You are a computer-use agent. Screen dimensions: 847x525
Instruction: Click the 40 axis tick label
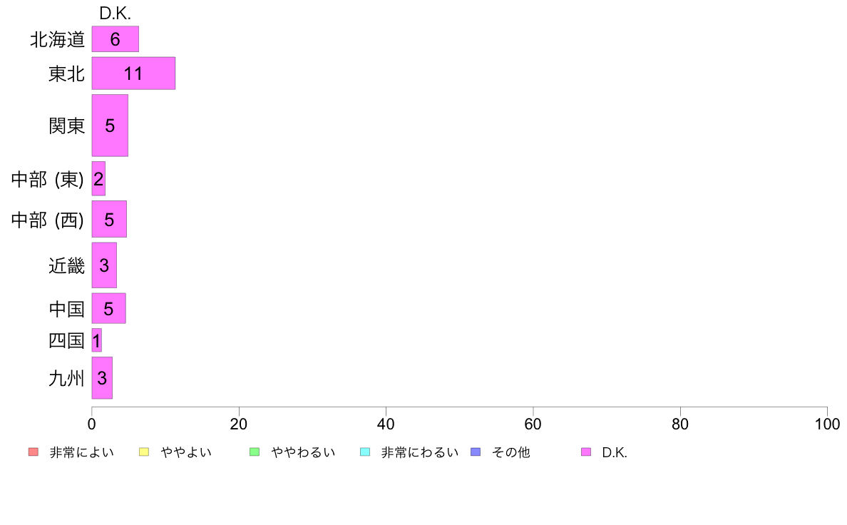(x=386, y=424)
